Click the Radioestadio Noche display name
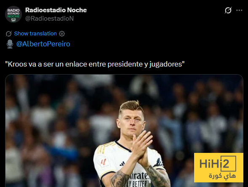248x187 pixels. pos(56,10)
